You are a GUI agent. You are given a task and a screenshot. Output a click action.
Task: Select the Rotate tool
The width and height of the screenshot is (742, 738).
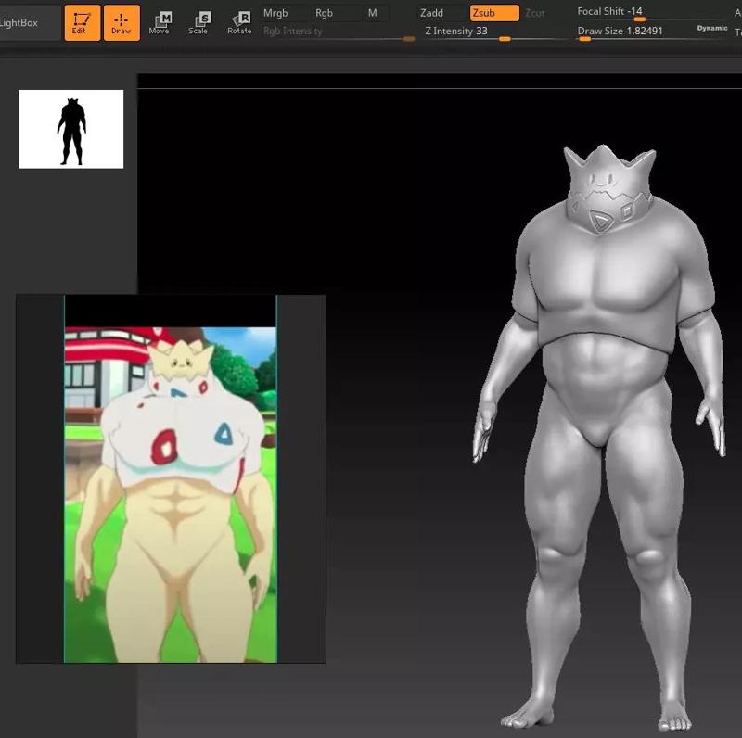pyautogui.click(x=238, y=20)
